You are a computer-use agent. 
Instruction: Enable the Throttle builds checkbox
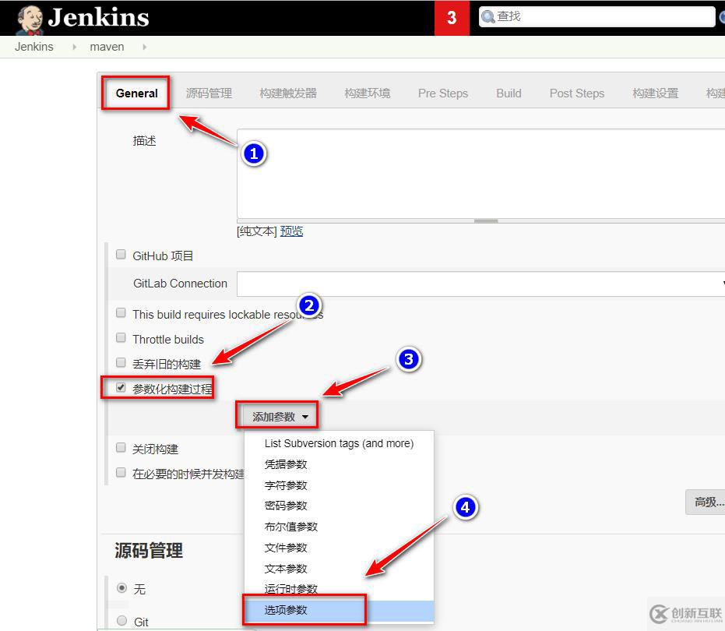(x=121, y=338)
